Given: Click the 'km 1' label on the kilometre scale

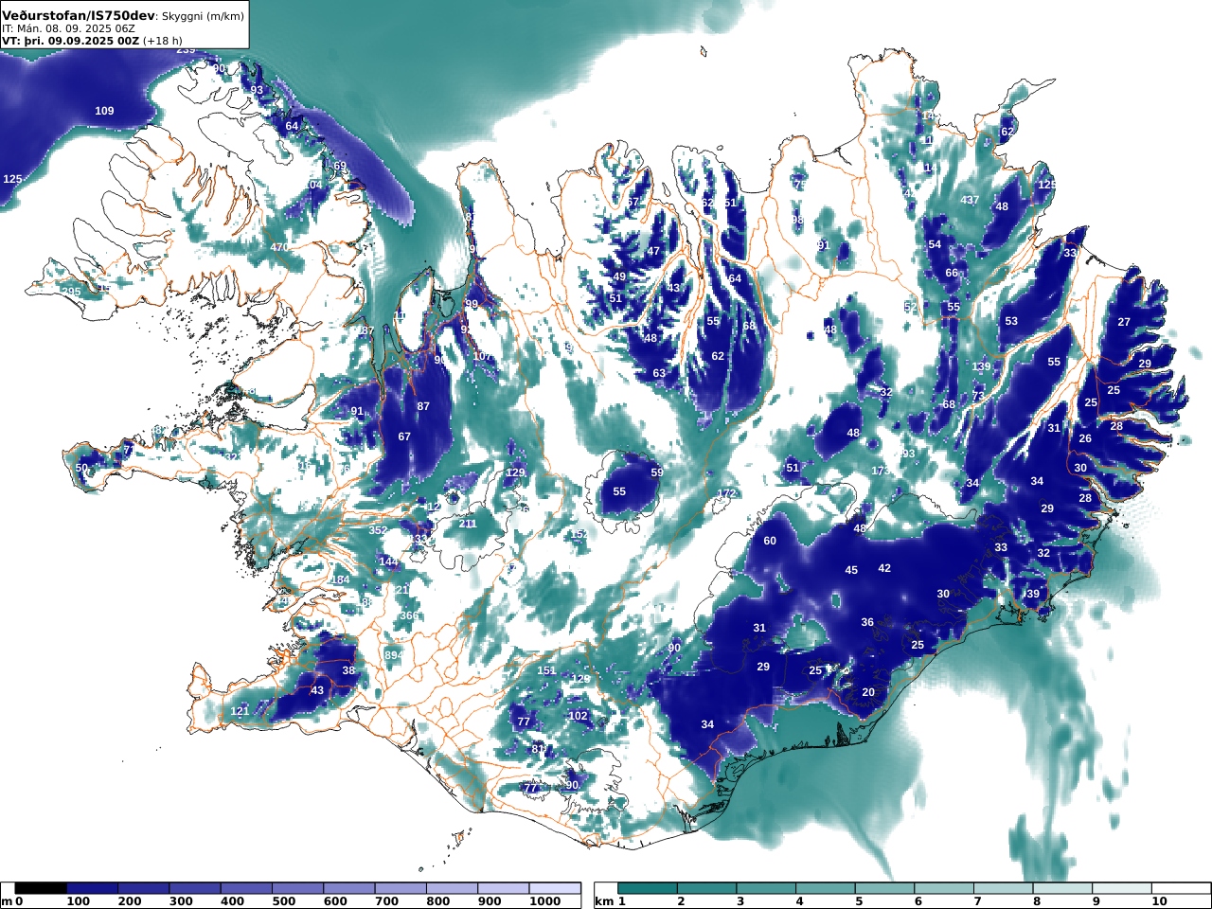Looking at the screenshot, I should pos(610,902).
